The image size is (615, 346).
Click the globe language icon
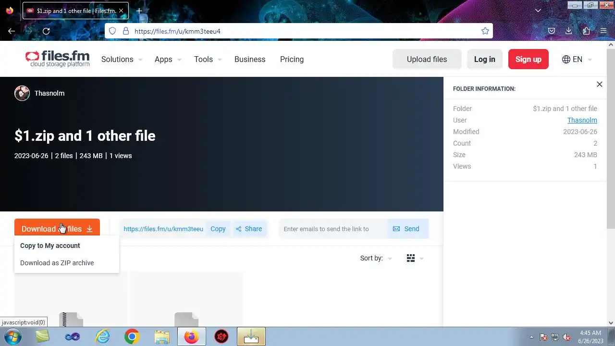click(x=566, y=59)
